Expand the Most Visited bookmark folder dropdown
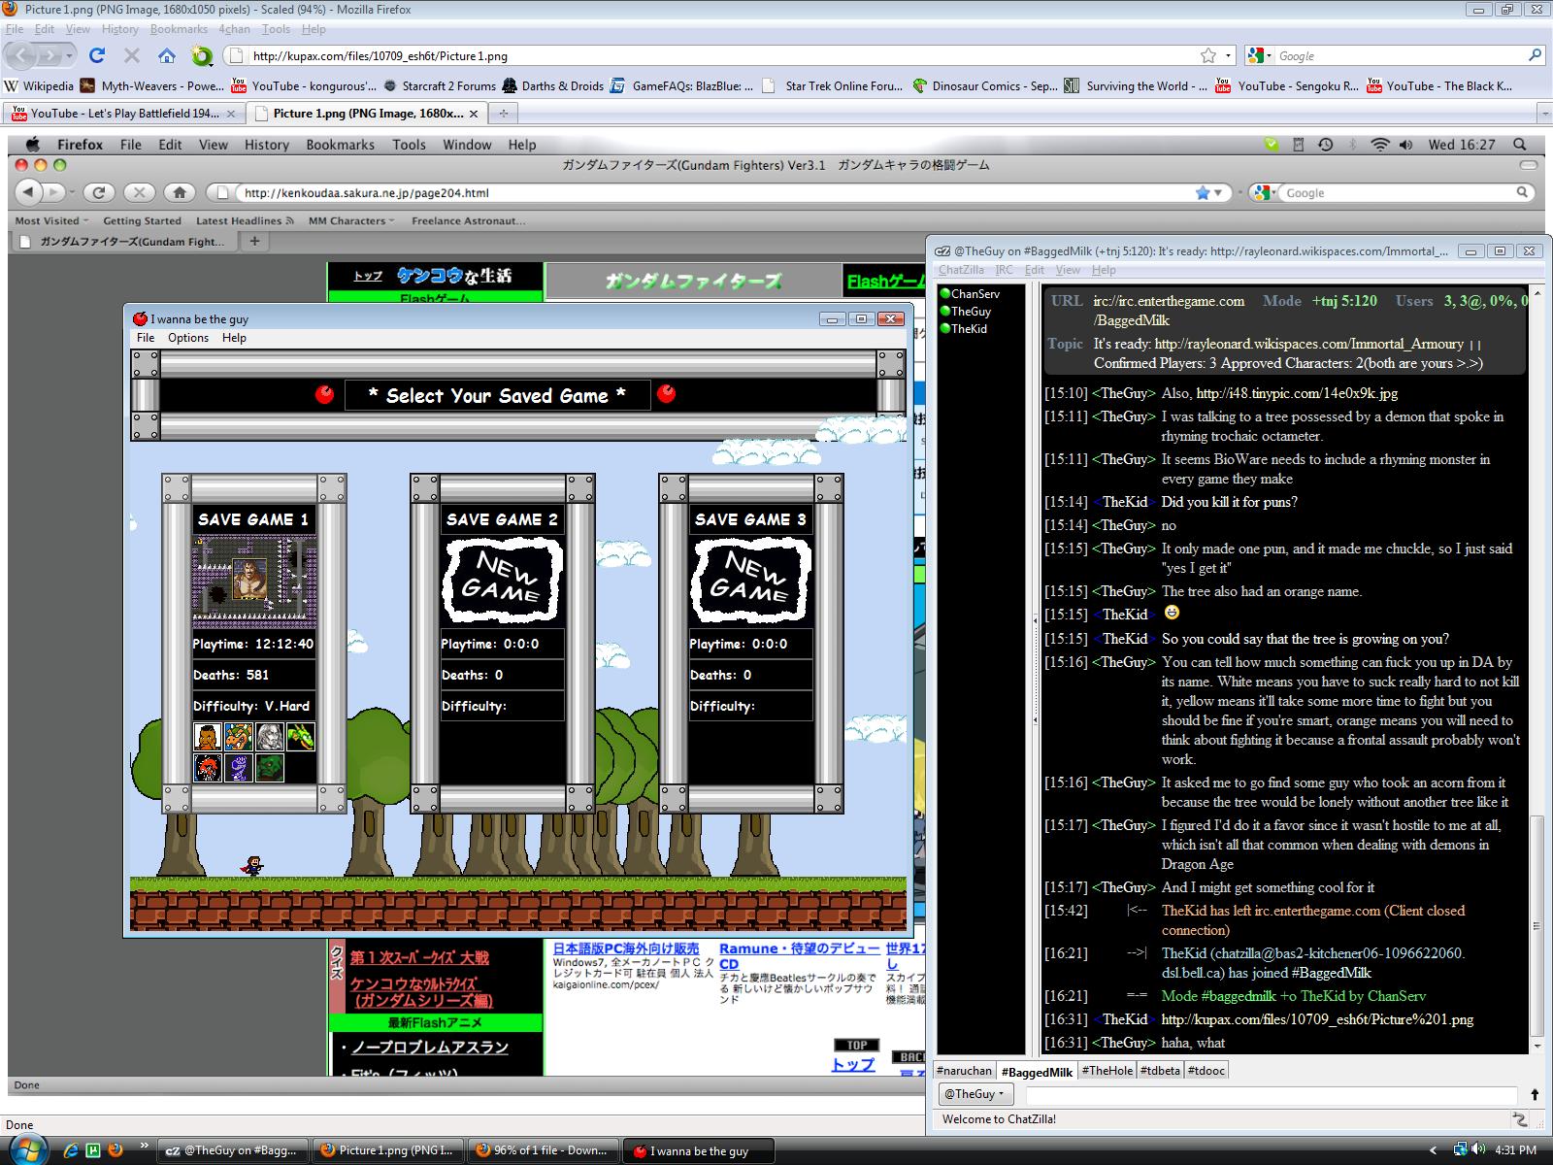 51,220
